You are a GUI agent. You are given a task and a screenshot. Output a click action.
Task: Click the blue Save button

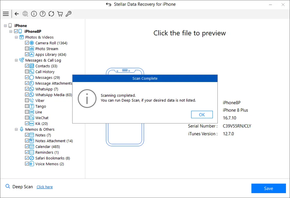[268, 188]
